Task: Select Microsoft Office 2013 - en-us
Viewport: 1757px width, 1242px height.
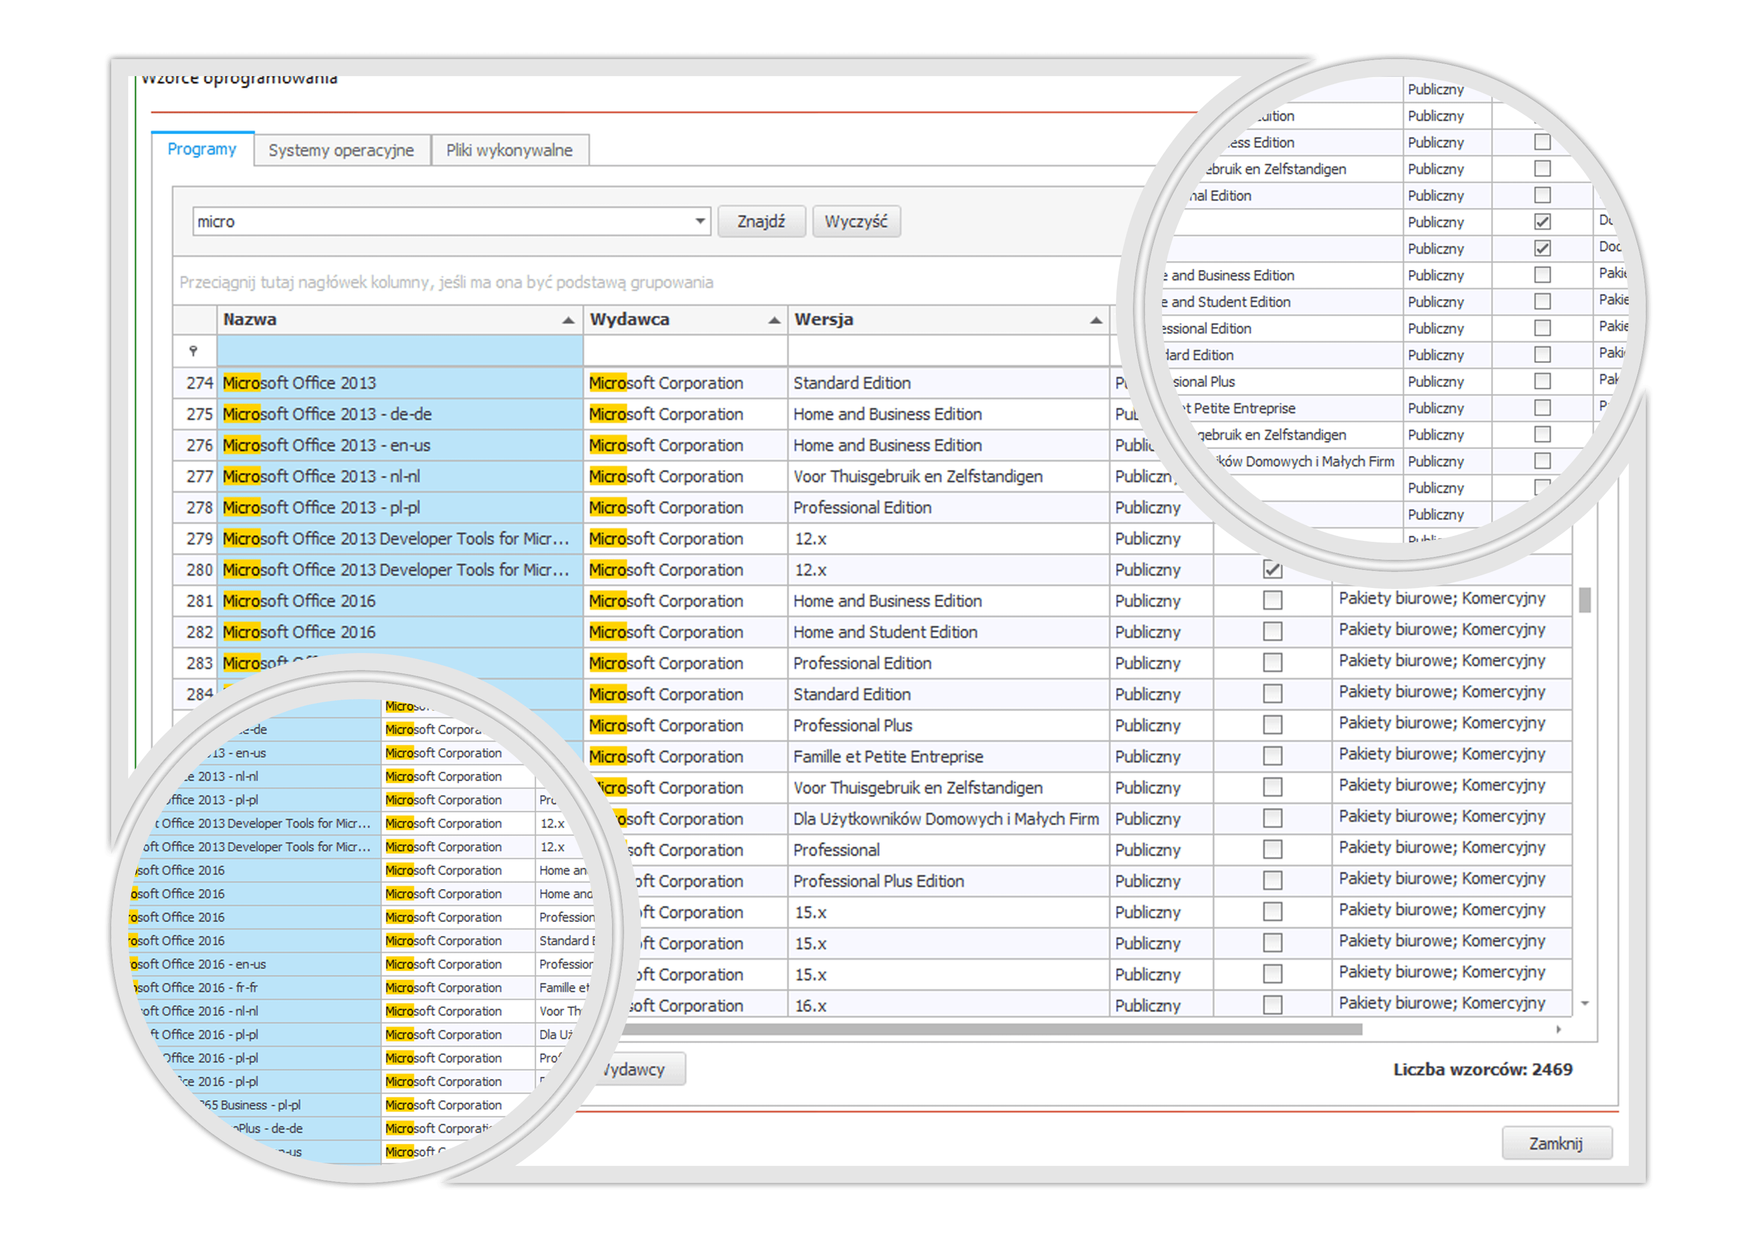Action: click(x=400, y=445)
